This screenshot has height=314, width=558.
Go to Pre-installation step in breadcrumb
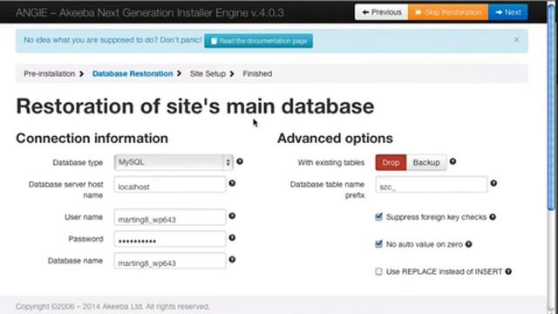coord(50,73)
